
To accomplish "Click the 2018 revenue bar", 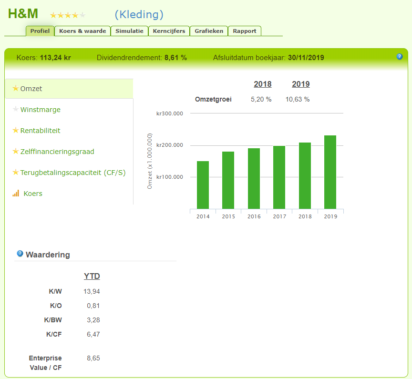I will (x=305, y=176).
